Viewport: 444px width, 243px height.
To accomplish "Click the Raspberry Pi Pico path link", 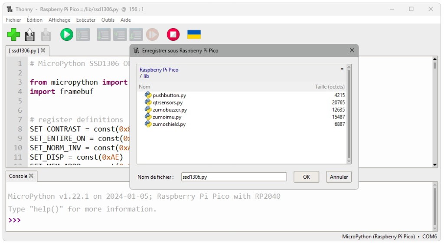I will 159,69.
